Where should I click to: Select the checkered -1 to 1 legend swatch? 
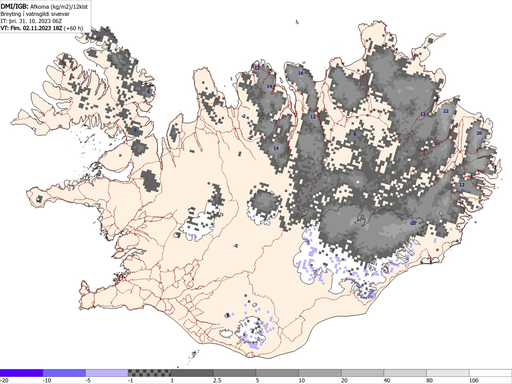coord(149,373)
